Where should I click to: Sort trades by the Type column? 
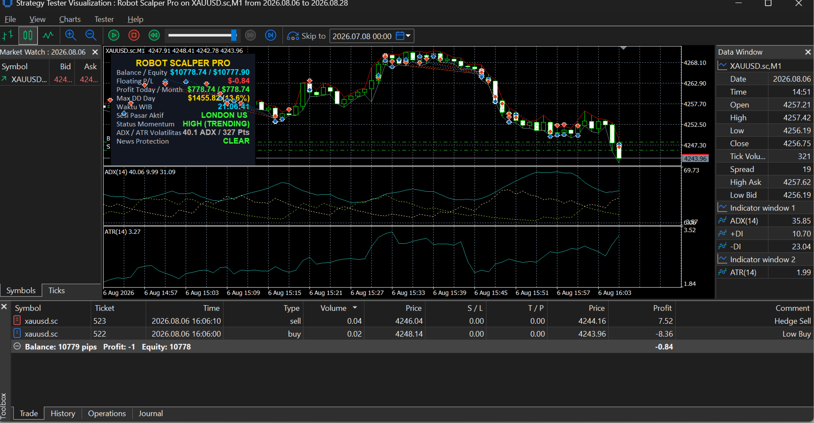point(263,308)
